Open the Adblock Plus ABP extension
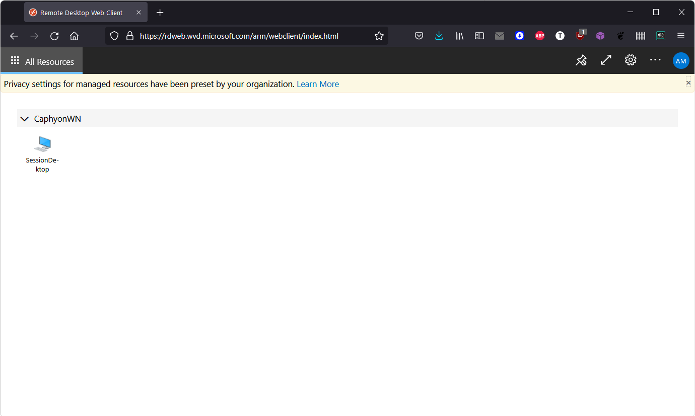Viewport: 695px width, 416px height. tap(540, 36)
